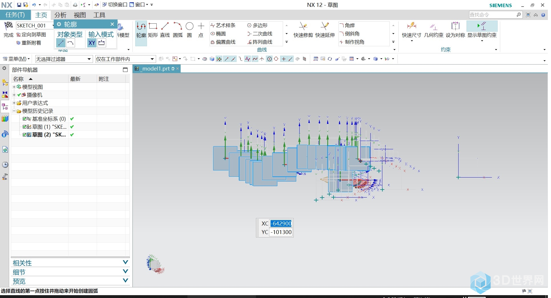The width and height of the screenshot is (551, 298).
Task: Open selection scope dropdown 仅在工作部件内
Action: (125, 59)
